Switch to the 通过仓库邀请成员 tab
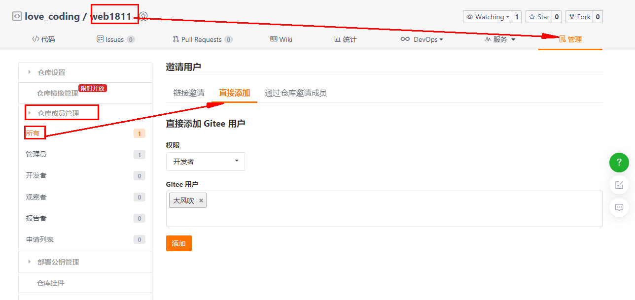The width and height of the screenshot is (635, 300). coord(296,93)
